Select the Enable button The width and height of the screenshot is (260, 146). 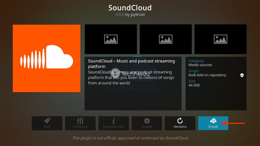147,123
